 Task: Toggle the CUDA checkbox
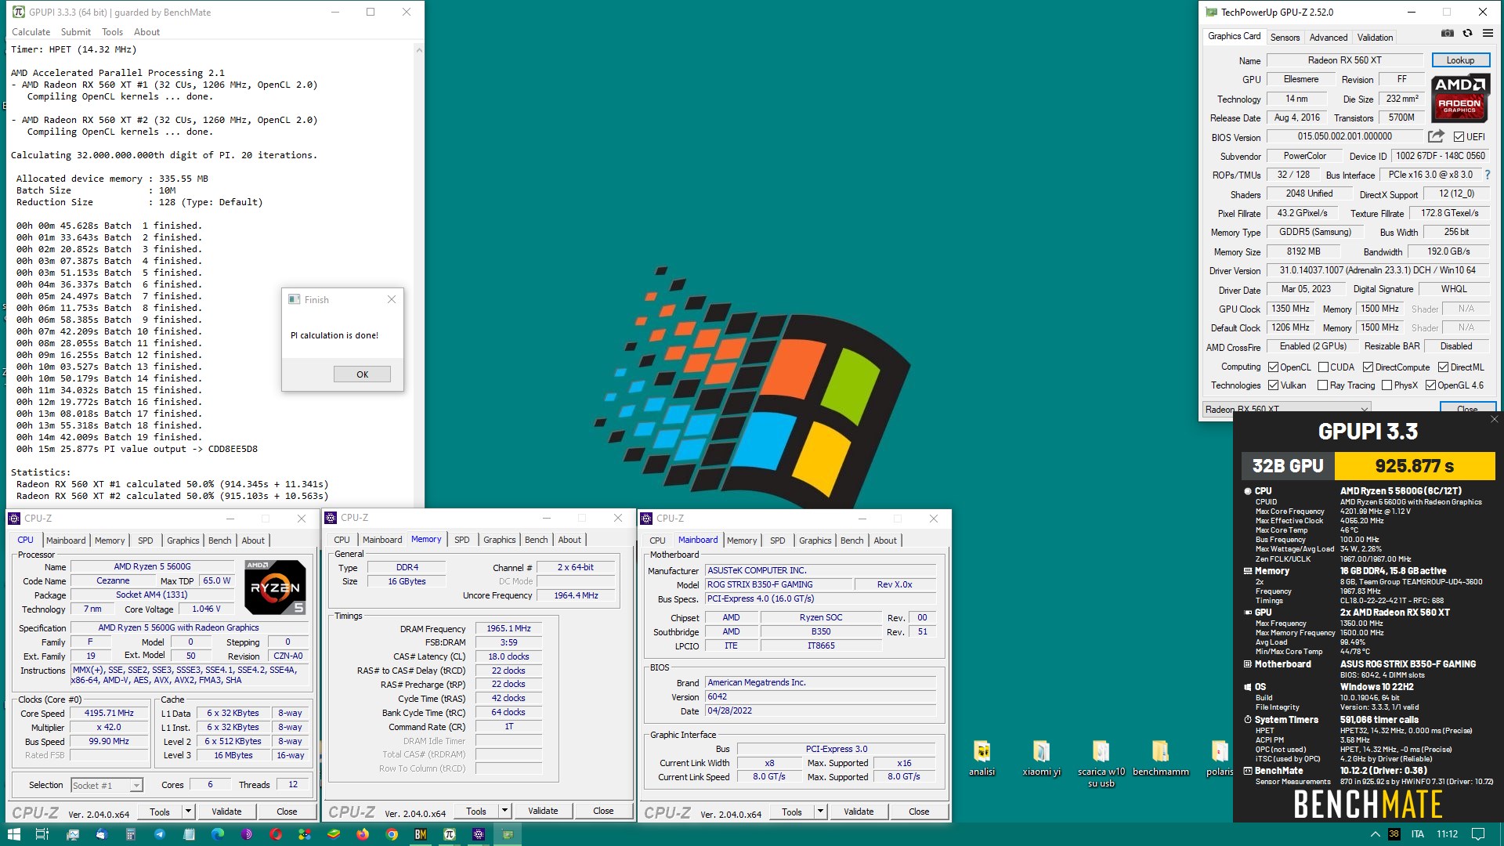(x=1323, y=367)
